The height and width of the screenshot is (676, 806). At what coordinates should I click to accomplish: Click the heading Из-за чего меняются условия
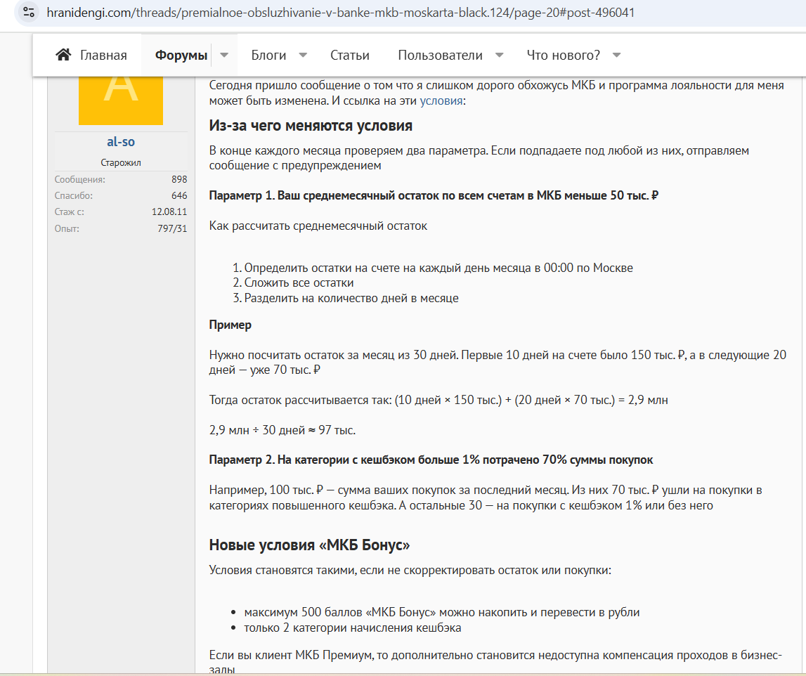coord(311,126)
